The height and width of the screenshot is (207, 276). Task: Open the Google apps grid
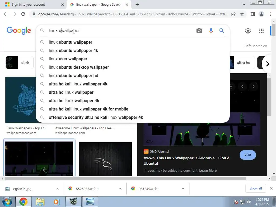point(261,31)
